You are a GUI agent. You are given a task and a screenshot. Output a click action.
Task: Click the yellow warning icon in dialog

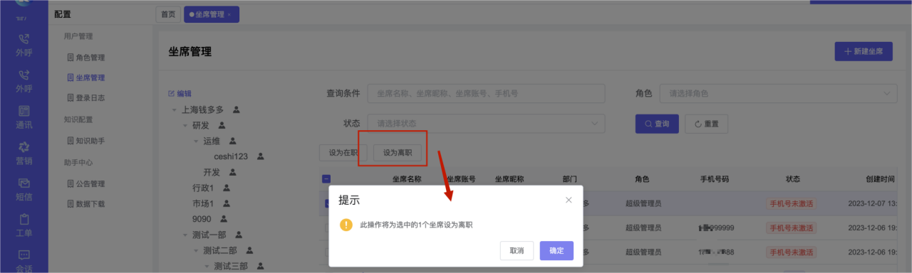(x=346, y=225)
